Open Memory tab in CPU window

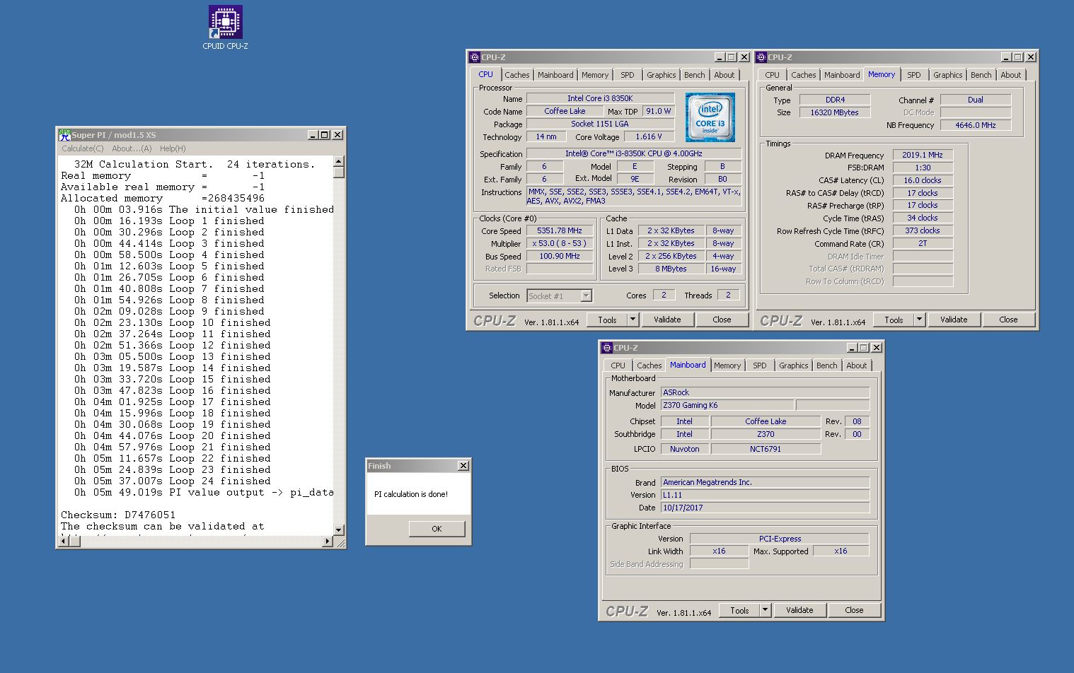point(595,75)
